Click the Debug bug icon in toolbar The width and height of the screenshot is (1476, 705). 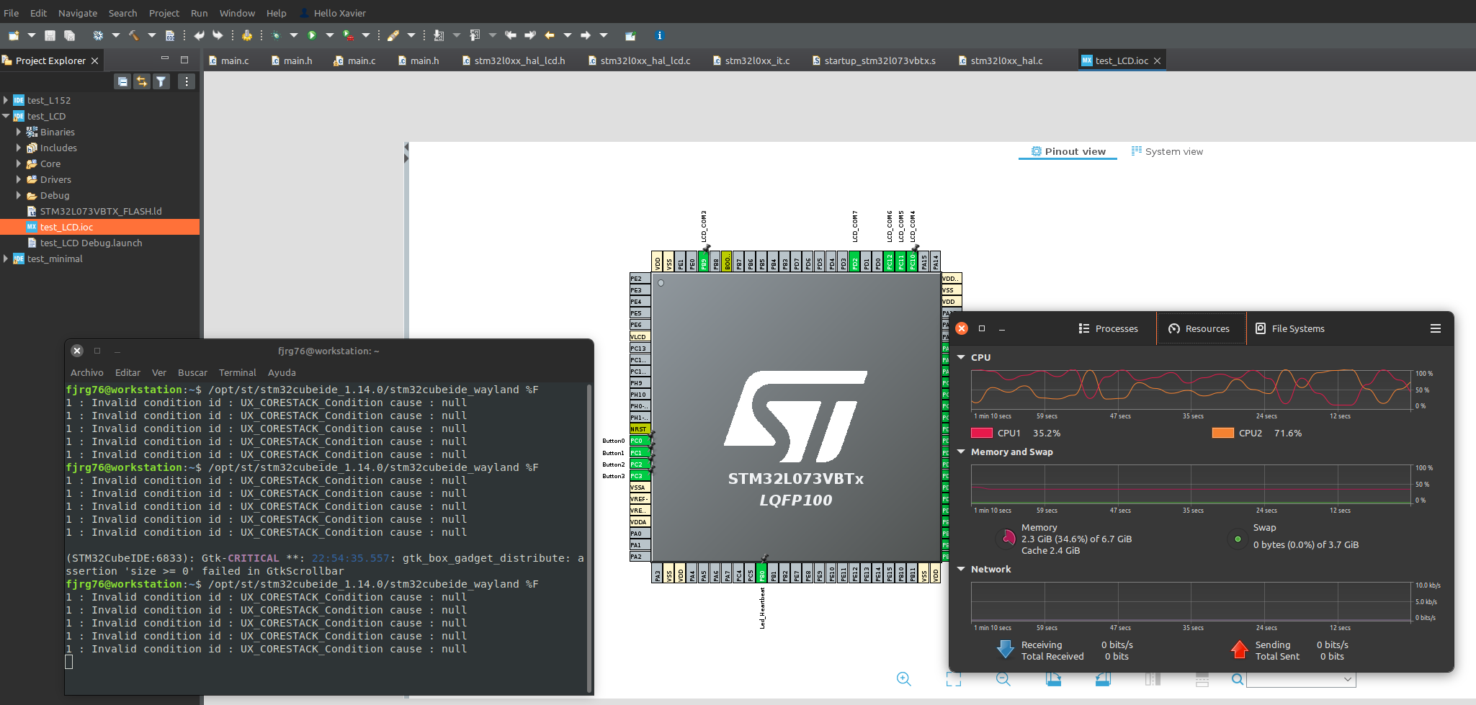pyautogui.click(x=276, y=35)
